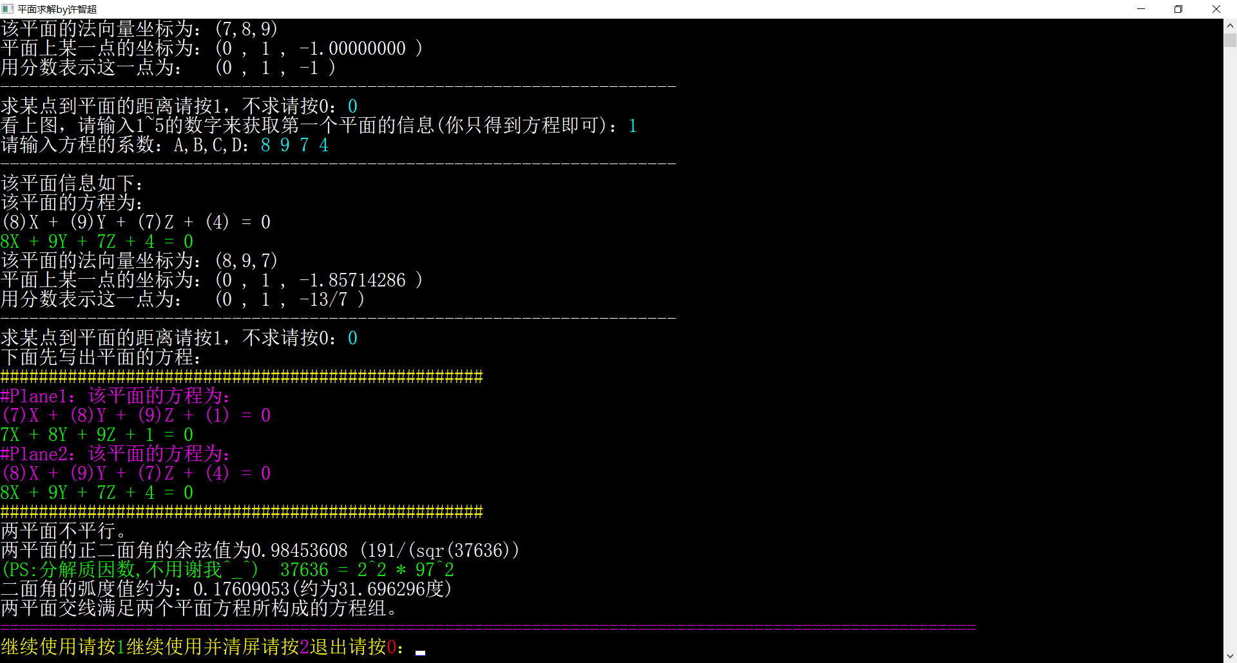
Task: Click the green factorization line '37636 = 2^2 * 97^2'
Action: click(x=367, y=570)
